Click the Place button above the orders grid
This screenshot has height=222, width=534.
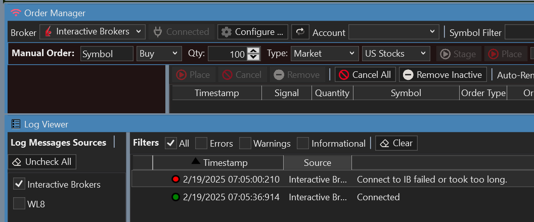[x=193, y=74]
